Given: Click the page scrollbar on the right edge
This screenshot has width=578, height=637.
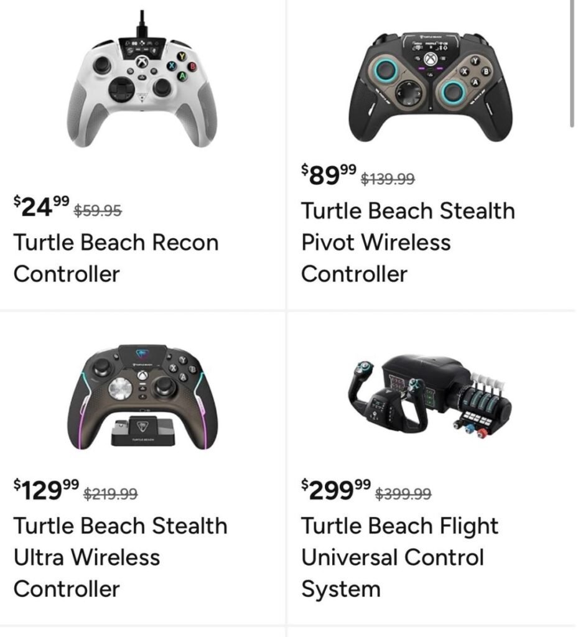Looking at the screenshot, I should pyautogui.click(x=572, y=62).
